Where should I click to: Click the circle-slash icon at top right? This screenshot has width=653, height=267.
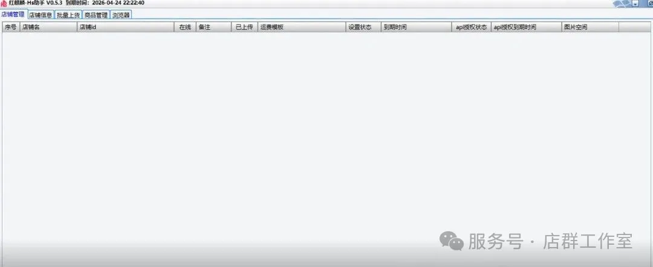click(650, 4)
